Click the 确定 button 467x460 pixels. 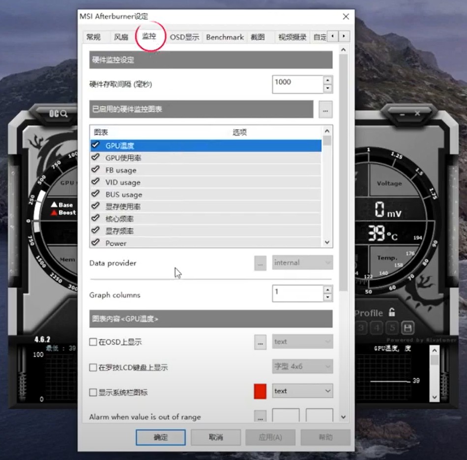point(161,437)
